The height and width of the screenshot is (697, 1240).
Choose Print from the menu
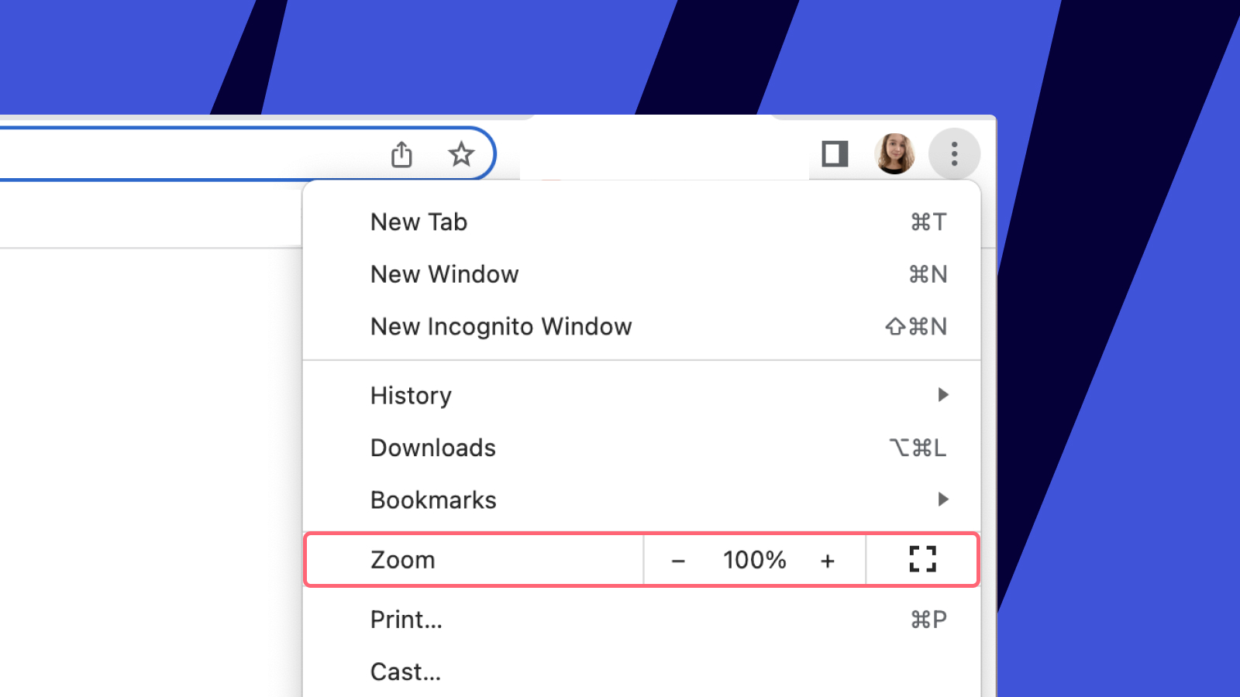[406, 619]
